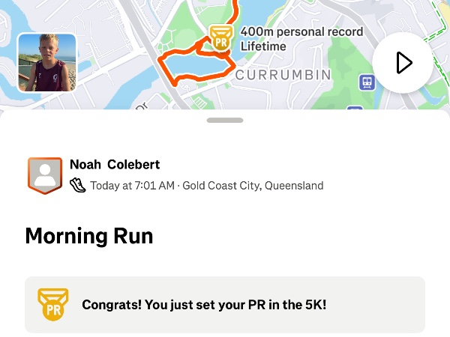
Task: Open Noah Colebert's profile avatar
Action: [44, 175]
